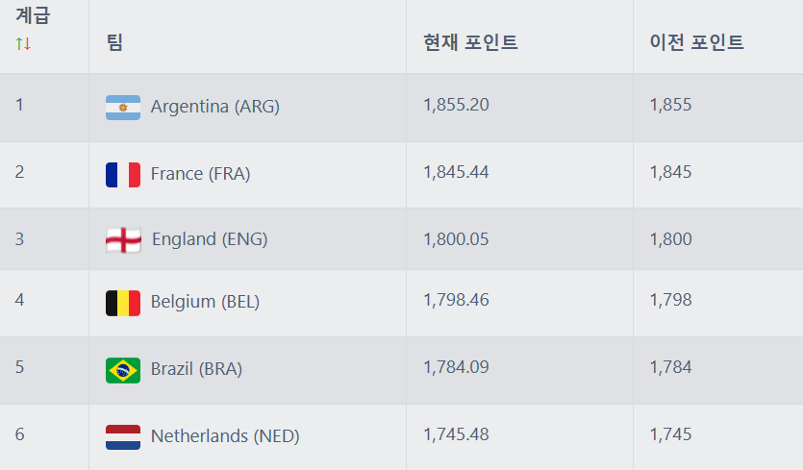Click the France flag icon

click(123, 175)
